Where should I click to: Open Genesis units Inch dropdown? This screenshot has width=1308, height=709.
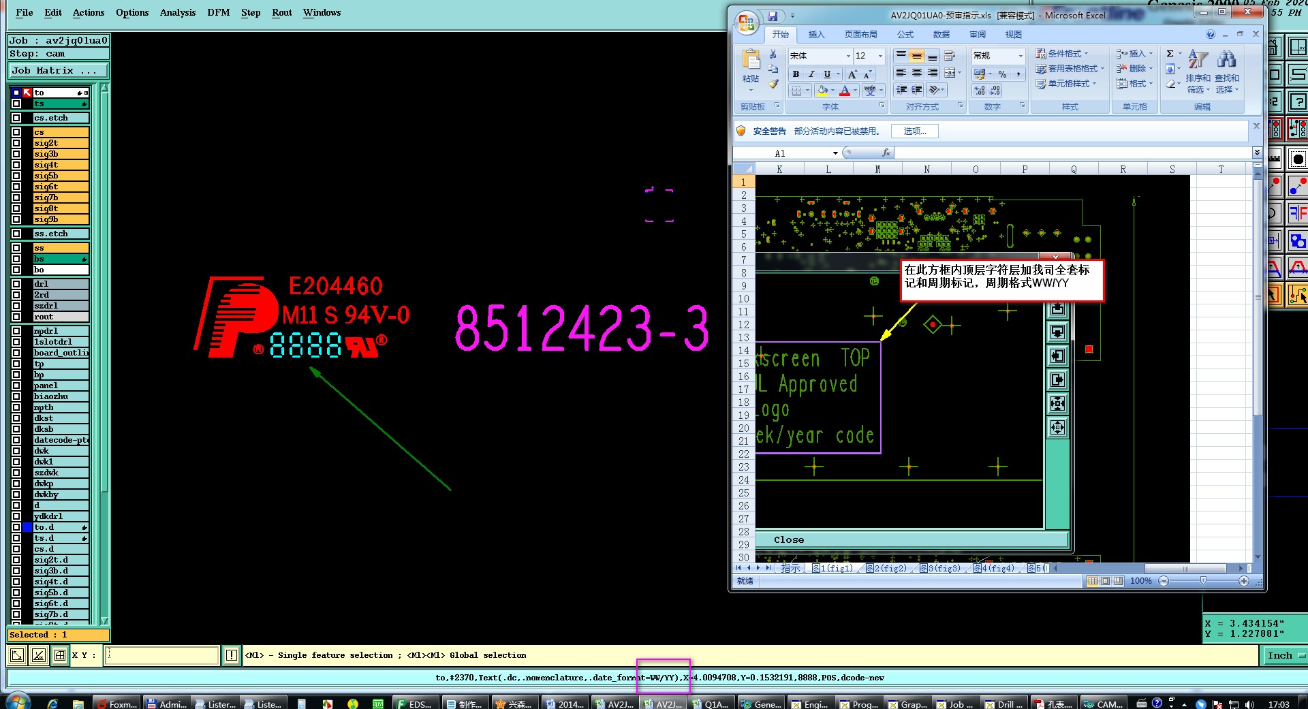click(1285, 655)
